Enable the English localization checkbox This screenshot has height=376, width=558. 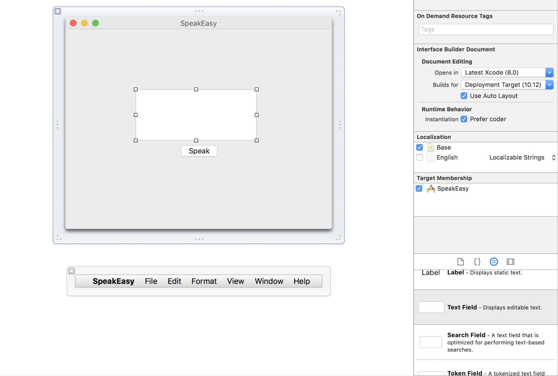[x=419, y=157]
